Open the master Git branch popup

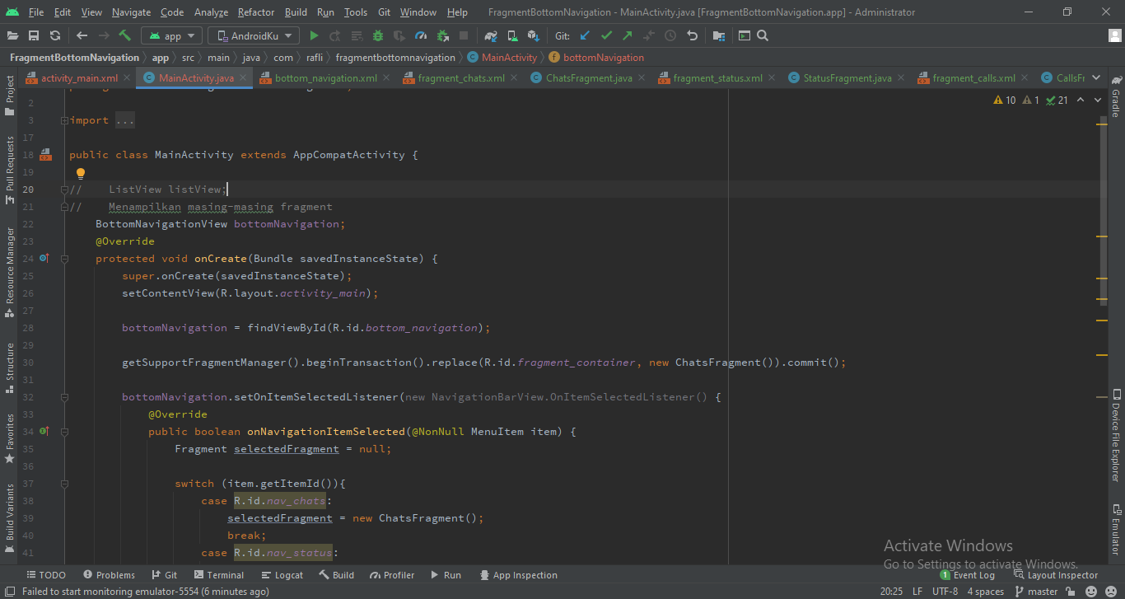tap(1035, 591)
